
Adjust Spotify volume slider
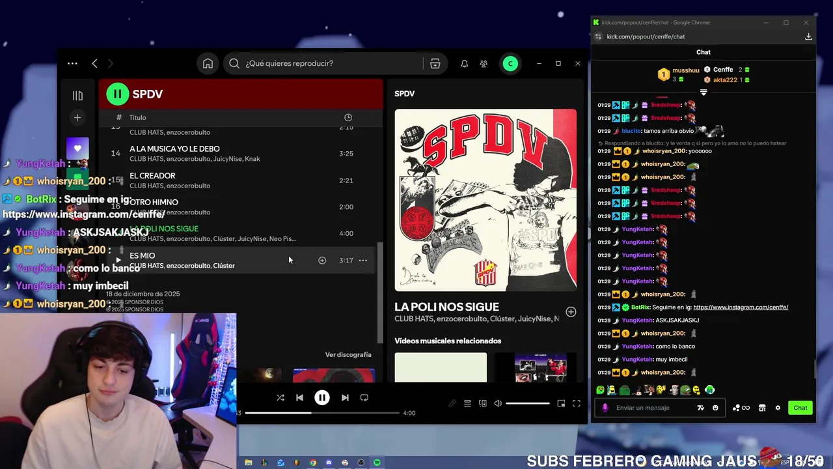pos(528,403)
